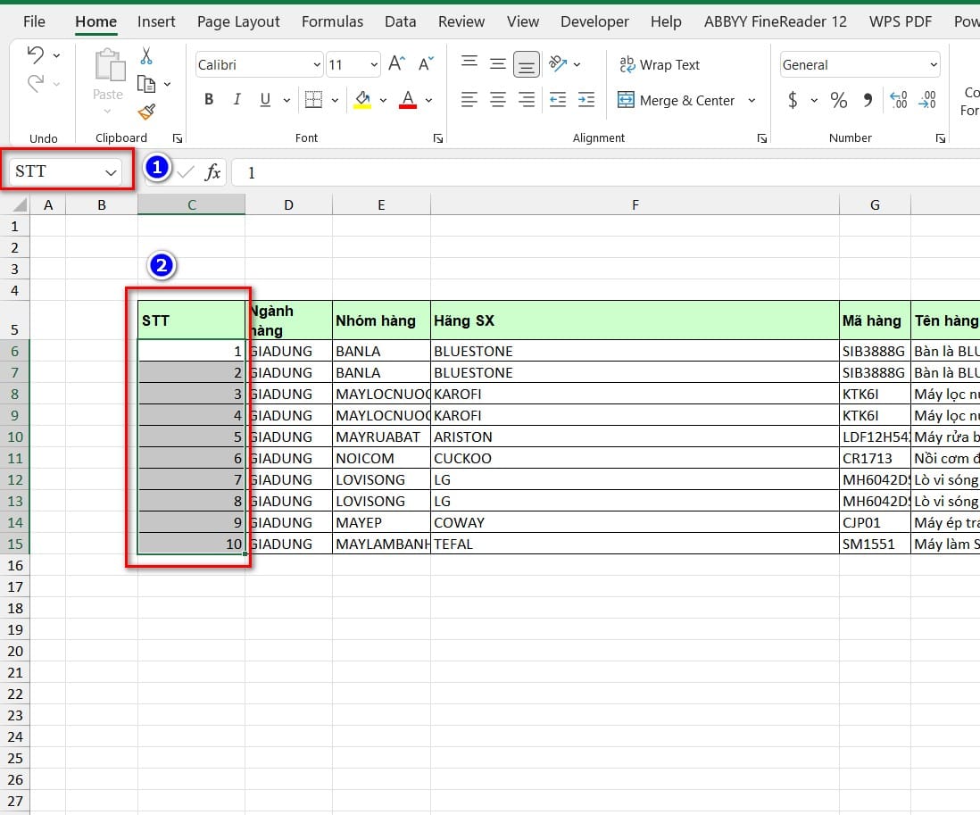Open the Formulas tab
This screenshot has width=980, height=815.
coord(332,22)
